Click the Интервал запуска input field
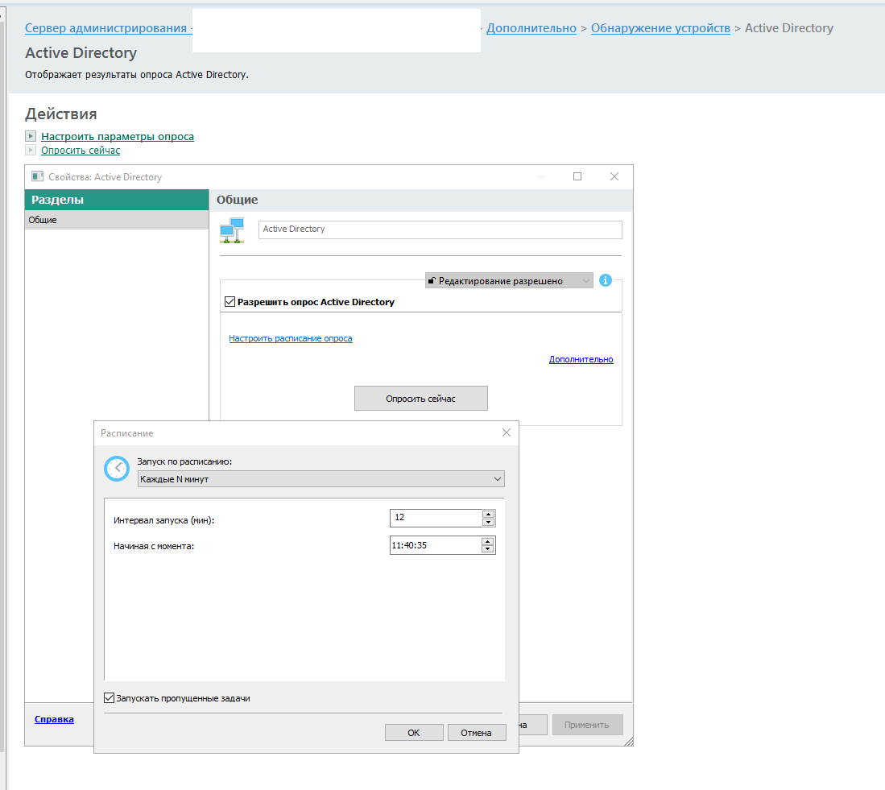 coord(436,518)
